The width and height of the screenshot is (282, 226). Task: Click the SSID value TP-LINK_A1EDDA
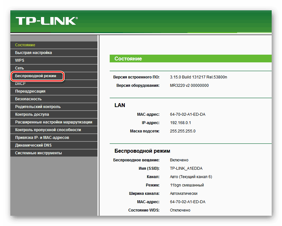(186, 168)
